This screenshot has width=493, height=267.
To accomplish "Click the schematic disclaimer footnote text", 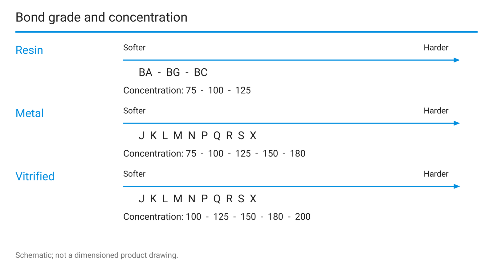I will pos(97,255).
